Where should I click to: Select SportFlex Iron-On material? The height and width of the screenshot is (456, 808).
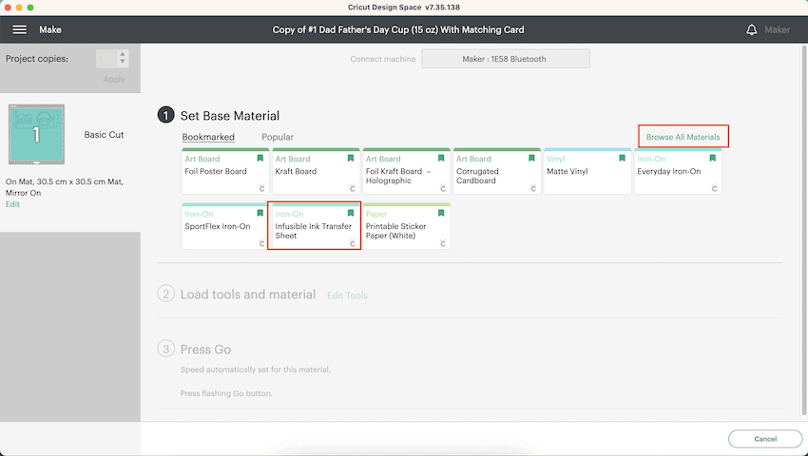(225, 226)
